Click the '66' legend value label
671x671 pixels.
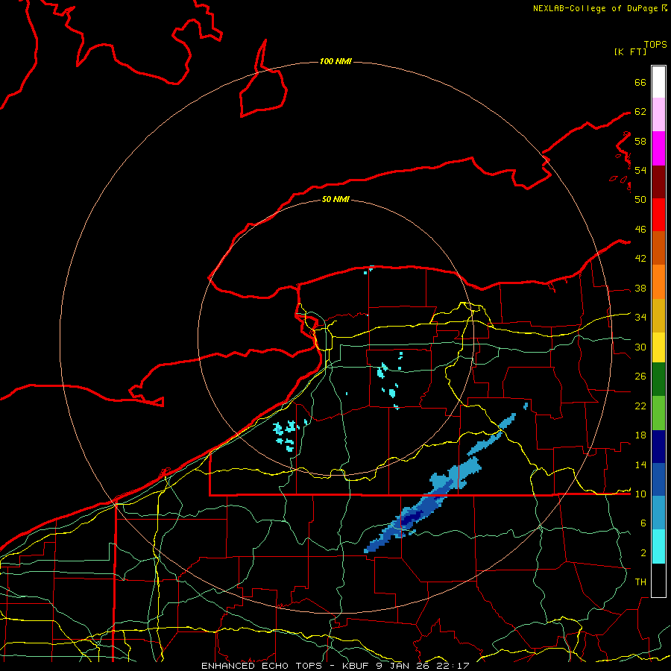click(640, 82)
